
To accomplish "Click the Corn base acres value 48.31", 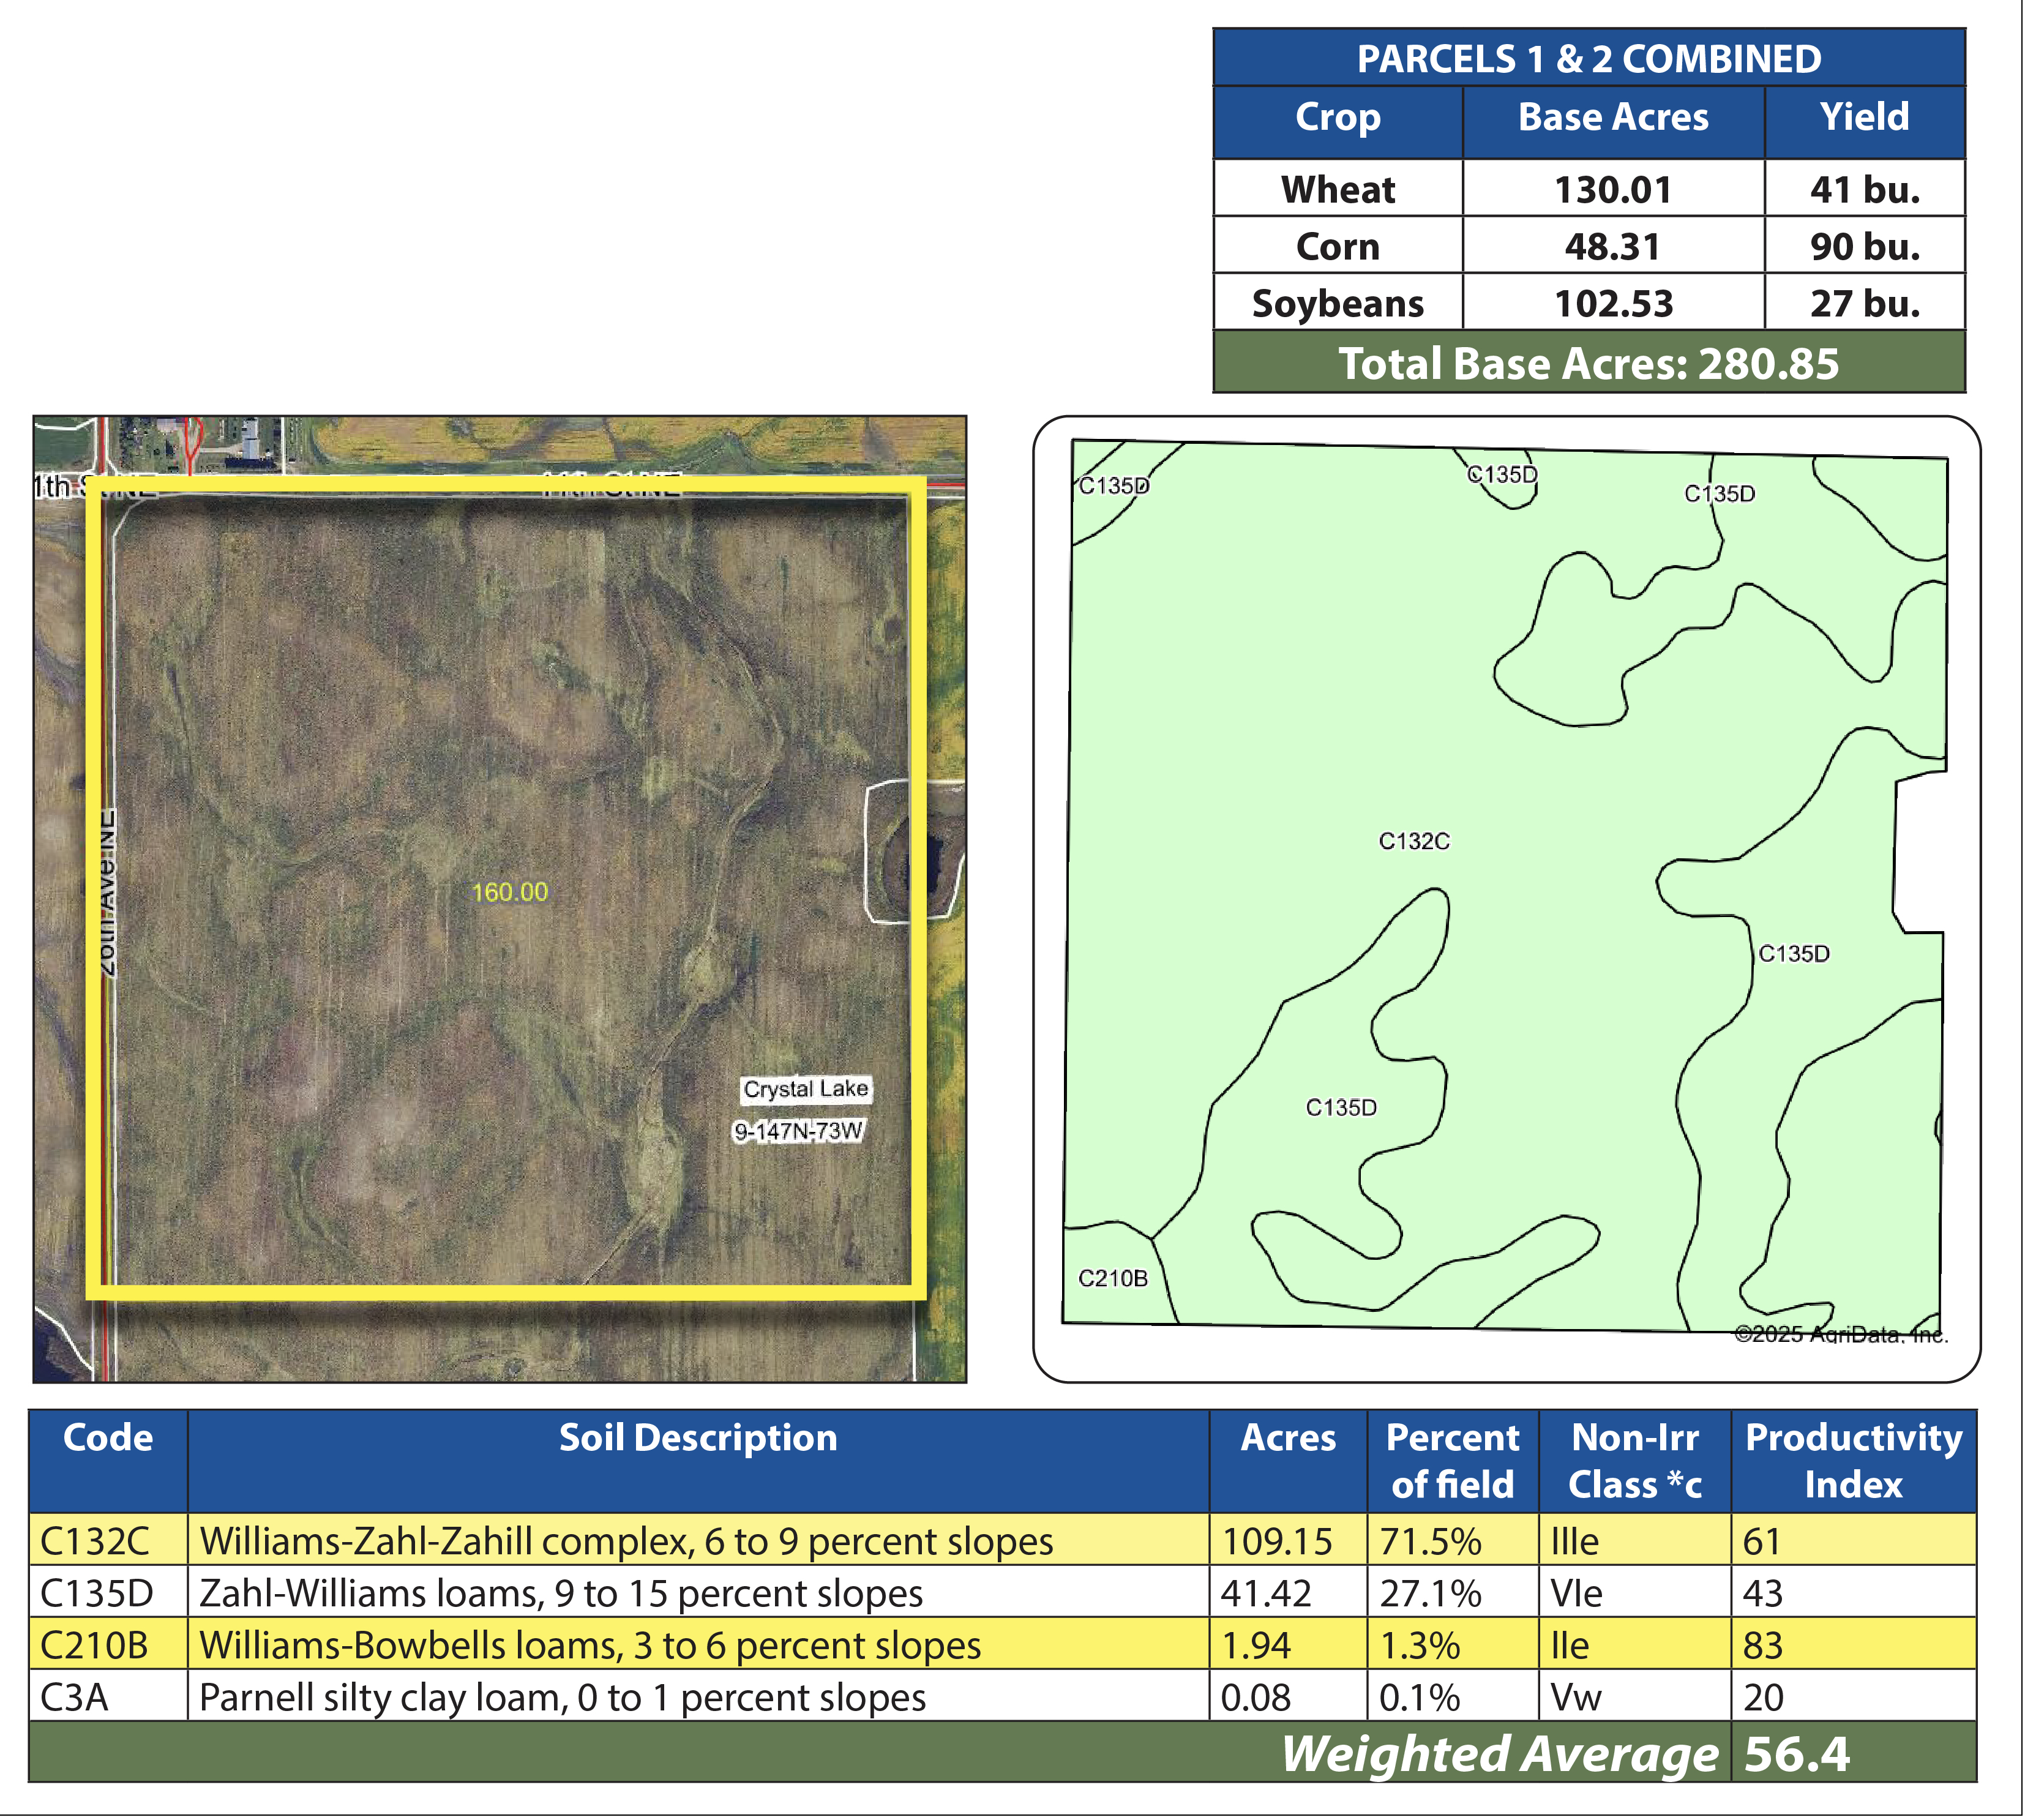I will [1612, 246].
